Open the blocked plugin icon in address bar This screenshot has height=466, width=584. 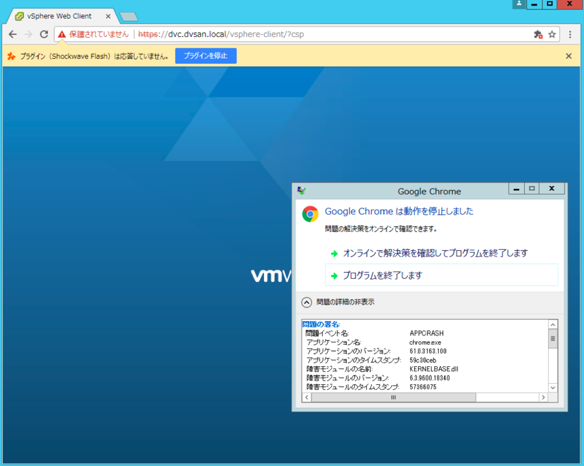[538, 34]
